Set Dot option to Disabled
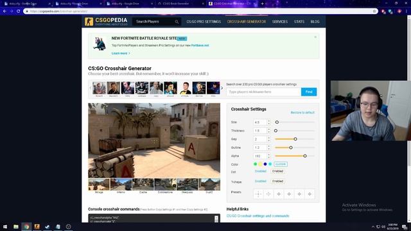 (261, 171)
